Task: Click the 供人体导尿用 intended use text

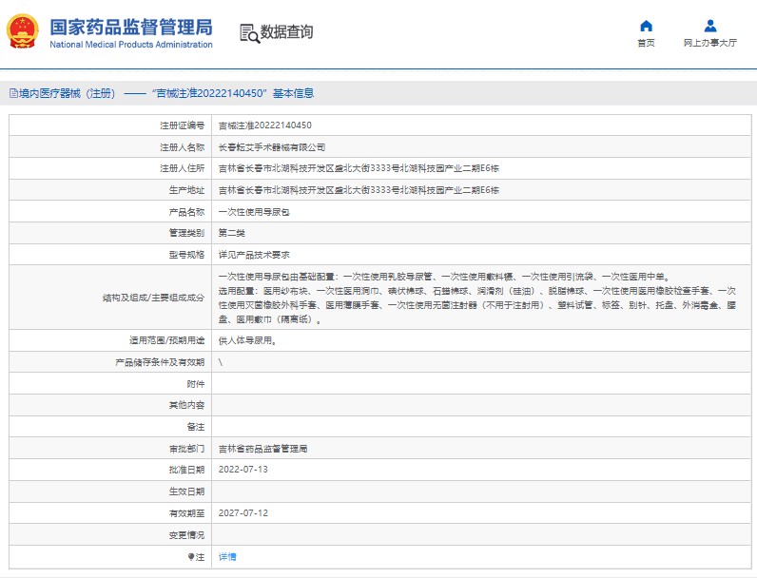Action: [x=246, y=340]
